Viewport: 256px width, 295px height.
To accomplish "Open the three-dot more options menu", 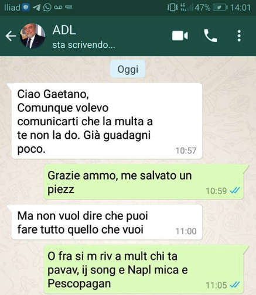I will tap(239, 36).
